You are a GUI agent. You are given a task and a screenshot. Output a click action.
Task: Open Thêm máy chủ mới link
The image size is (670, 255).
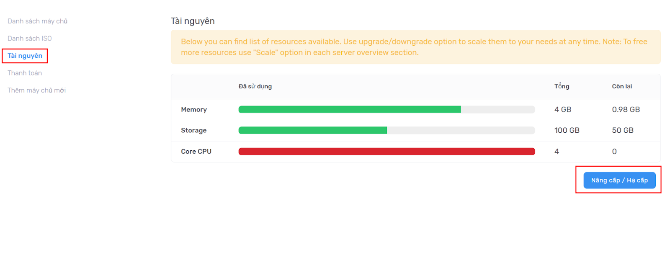[36, 90]
